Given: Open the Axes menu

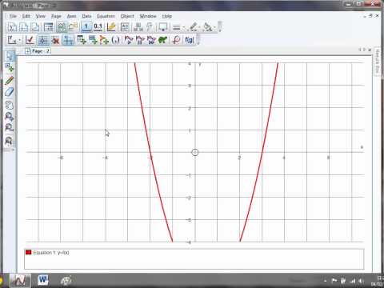Looking at the screenshot, I should (x=71, y=16).
